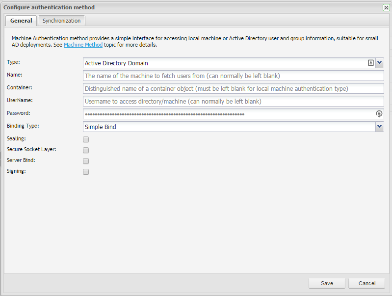The width and height of the screenshot is (392, 296).
Task: Click the Simple Bind selection box
Action: pos(228,127)
